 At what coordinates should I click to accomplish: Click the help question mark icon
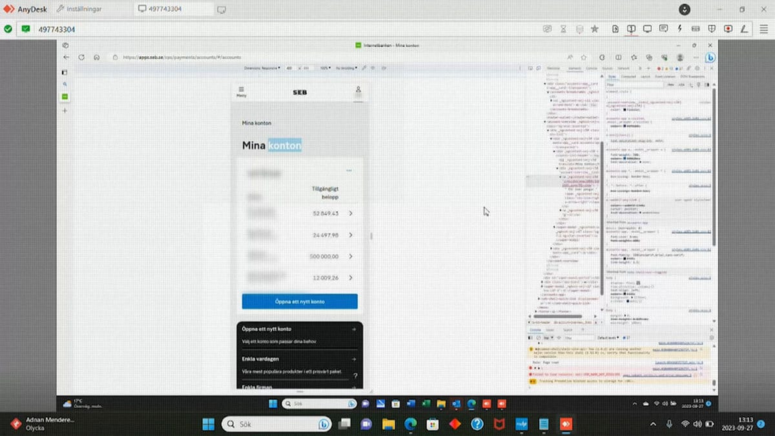[x=355, y=375]
